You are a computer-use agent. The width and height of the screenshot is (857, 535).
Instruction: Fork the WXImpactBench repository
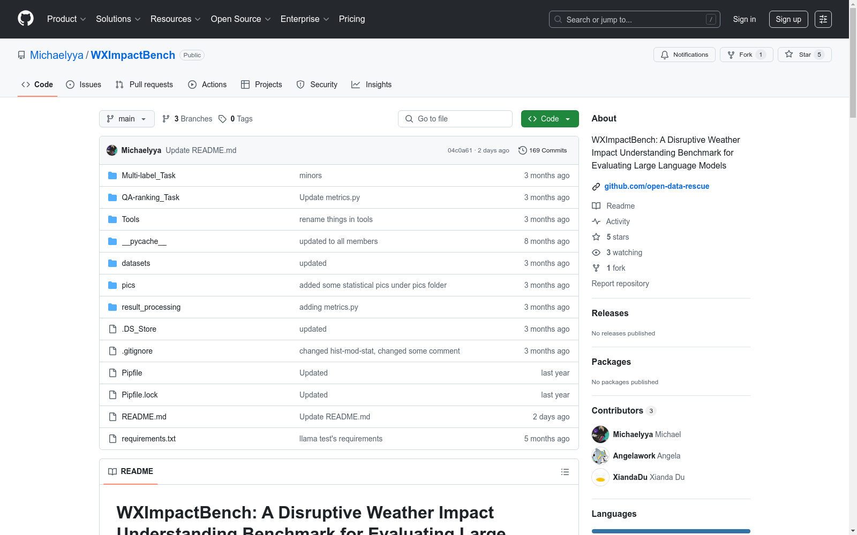[746, 55]
